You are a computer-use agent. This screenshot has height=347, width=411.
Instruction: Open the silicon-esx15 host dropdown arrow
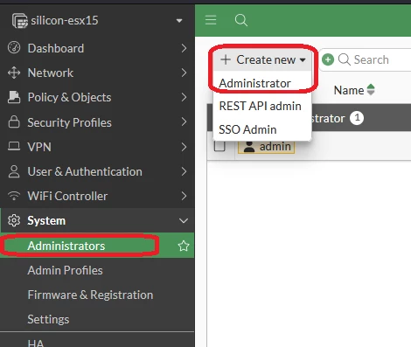tap(179, 21)
